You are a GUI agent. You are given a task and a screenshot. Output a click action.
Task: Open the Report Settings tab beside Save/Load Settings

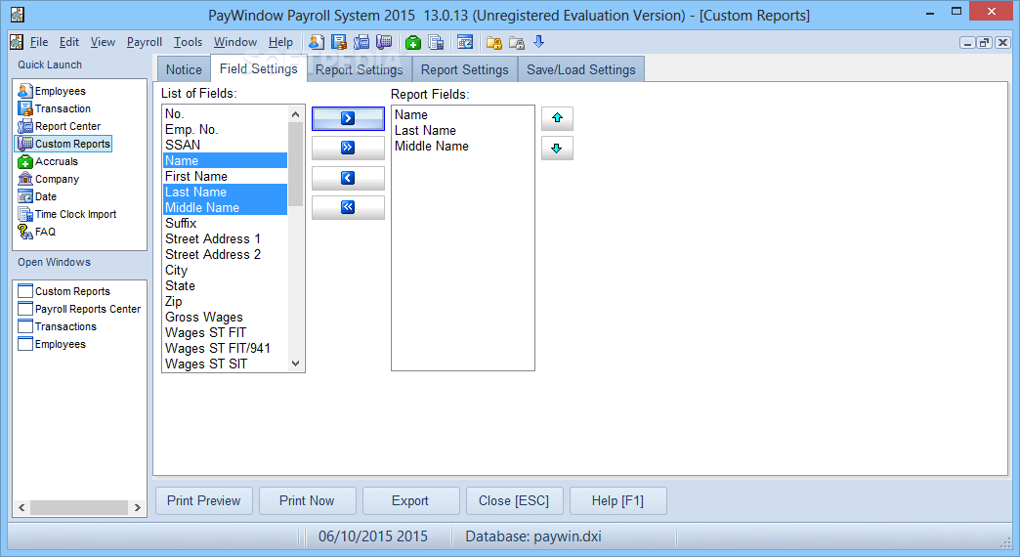(464, 69)
